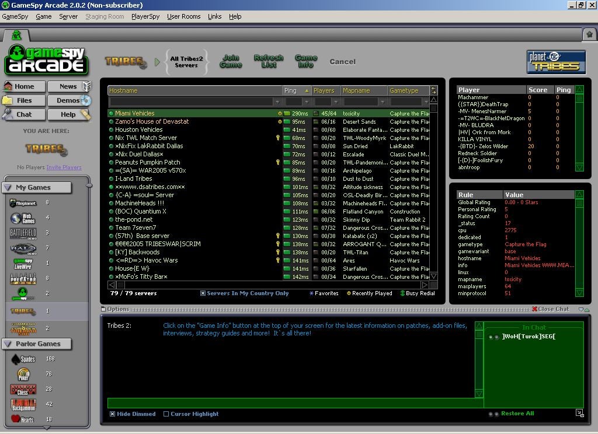This screenshot has height=434, width=598.
Task: Select Tribes 2 icon in My Games
Action: (x=23, y=311)
